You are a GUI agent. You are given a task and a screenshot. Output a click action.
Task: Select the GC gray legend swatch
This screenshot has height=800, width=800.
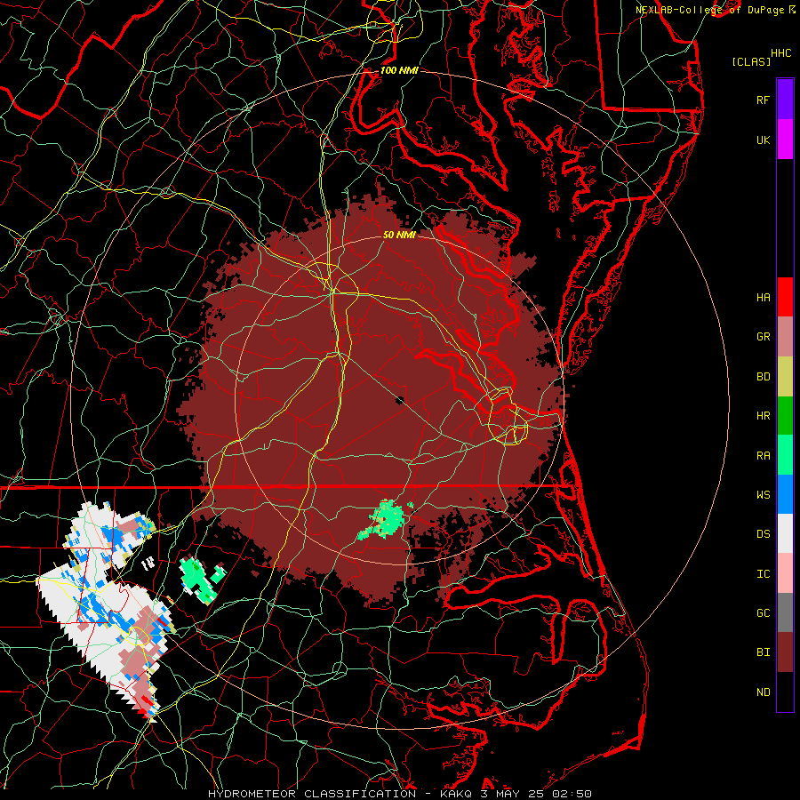[785, 612]
